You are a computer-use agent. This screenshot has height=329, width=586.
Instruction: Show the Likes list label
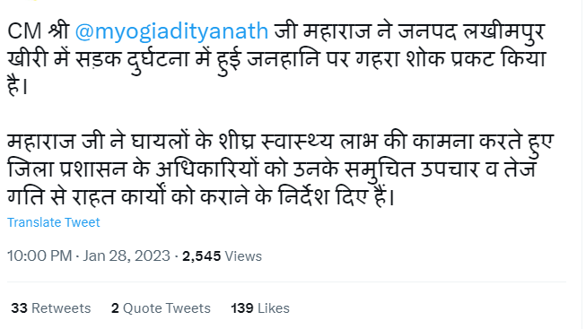pos(274,308)
